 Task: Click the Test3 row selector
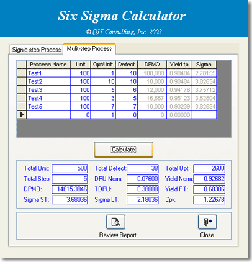pos(22,90)
